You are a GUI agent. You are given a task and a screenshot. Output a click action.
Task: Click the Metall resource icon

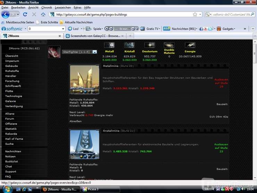[109, 45]
